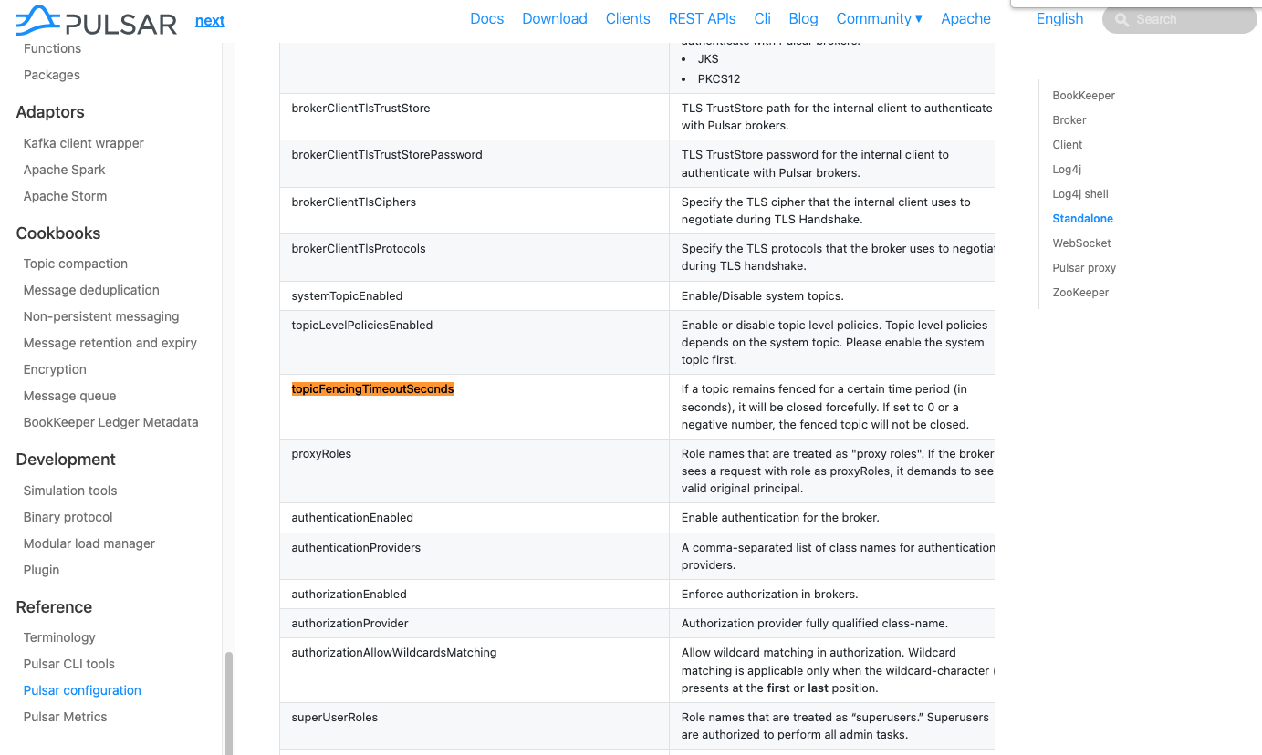Click the authorizationEnabled cell
1262x755 pixels.
[x=475, y=594]
